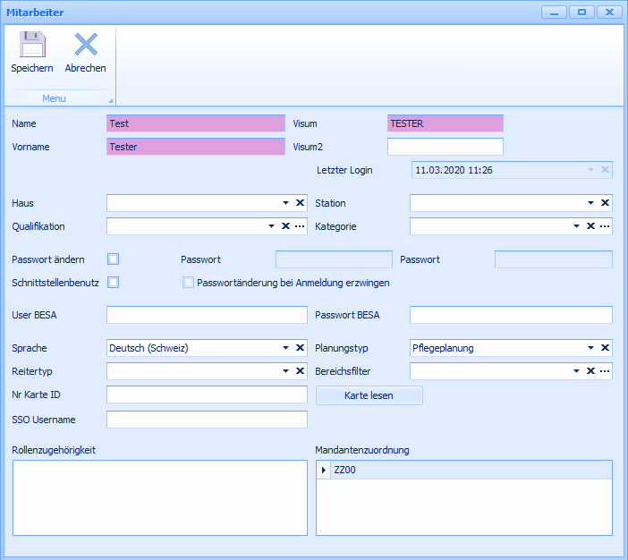Clear the Station field using the X icon
This screenshot has height=560, width=628.
606,203
